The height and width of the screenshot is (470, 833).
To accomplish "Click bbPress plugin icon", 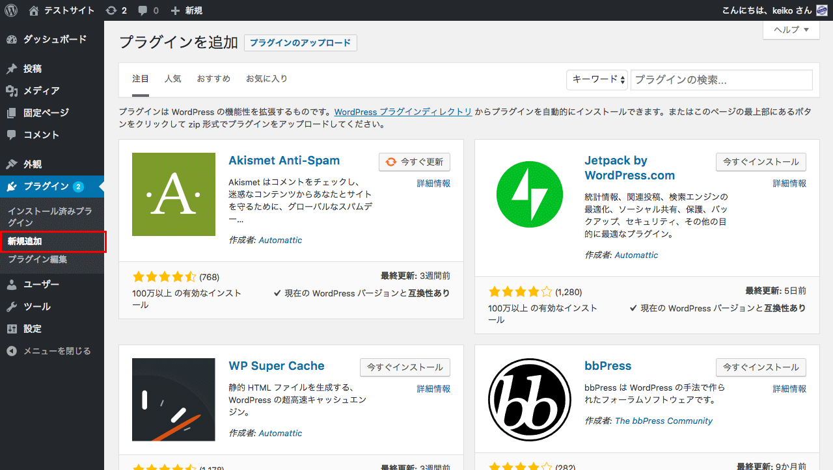I will (x=530, y=400).
